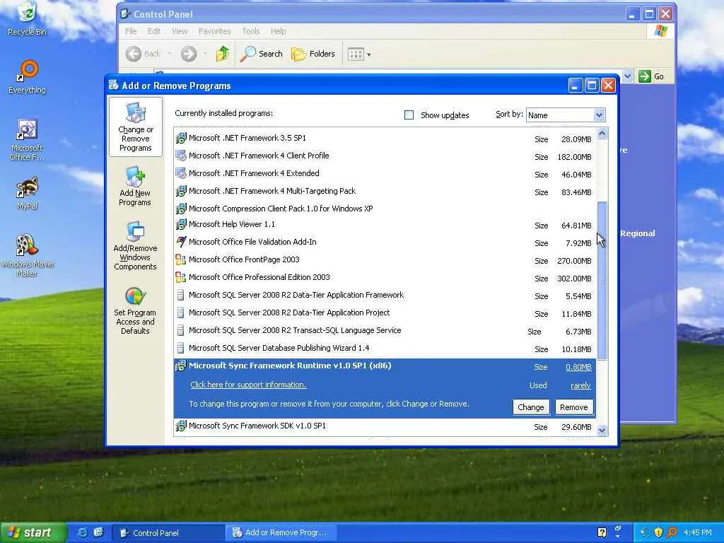Select Change or Remove Programs sidebar icon
The image size is (724, 543).
coord(135,127)
